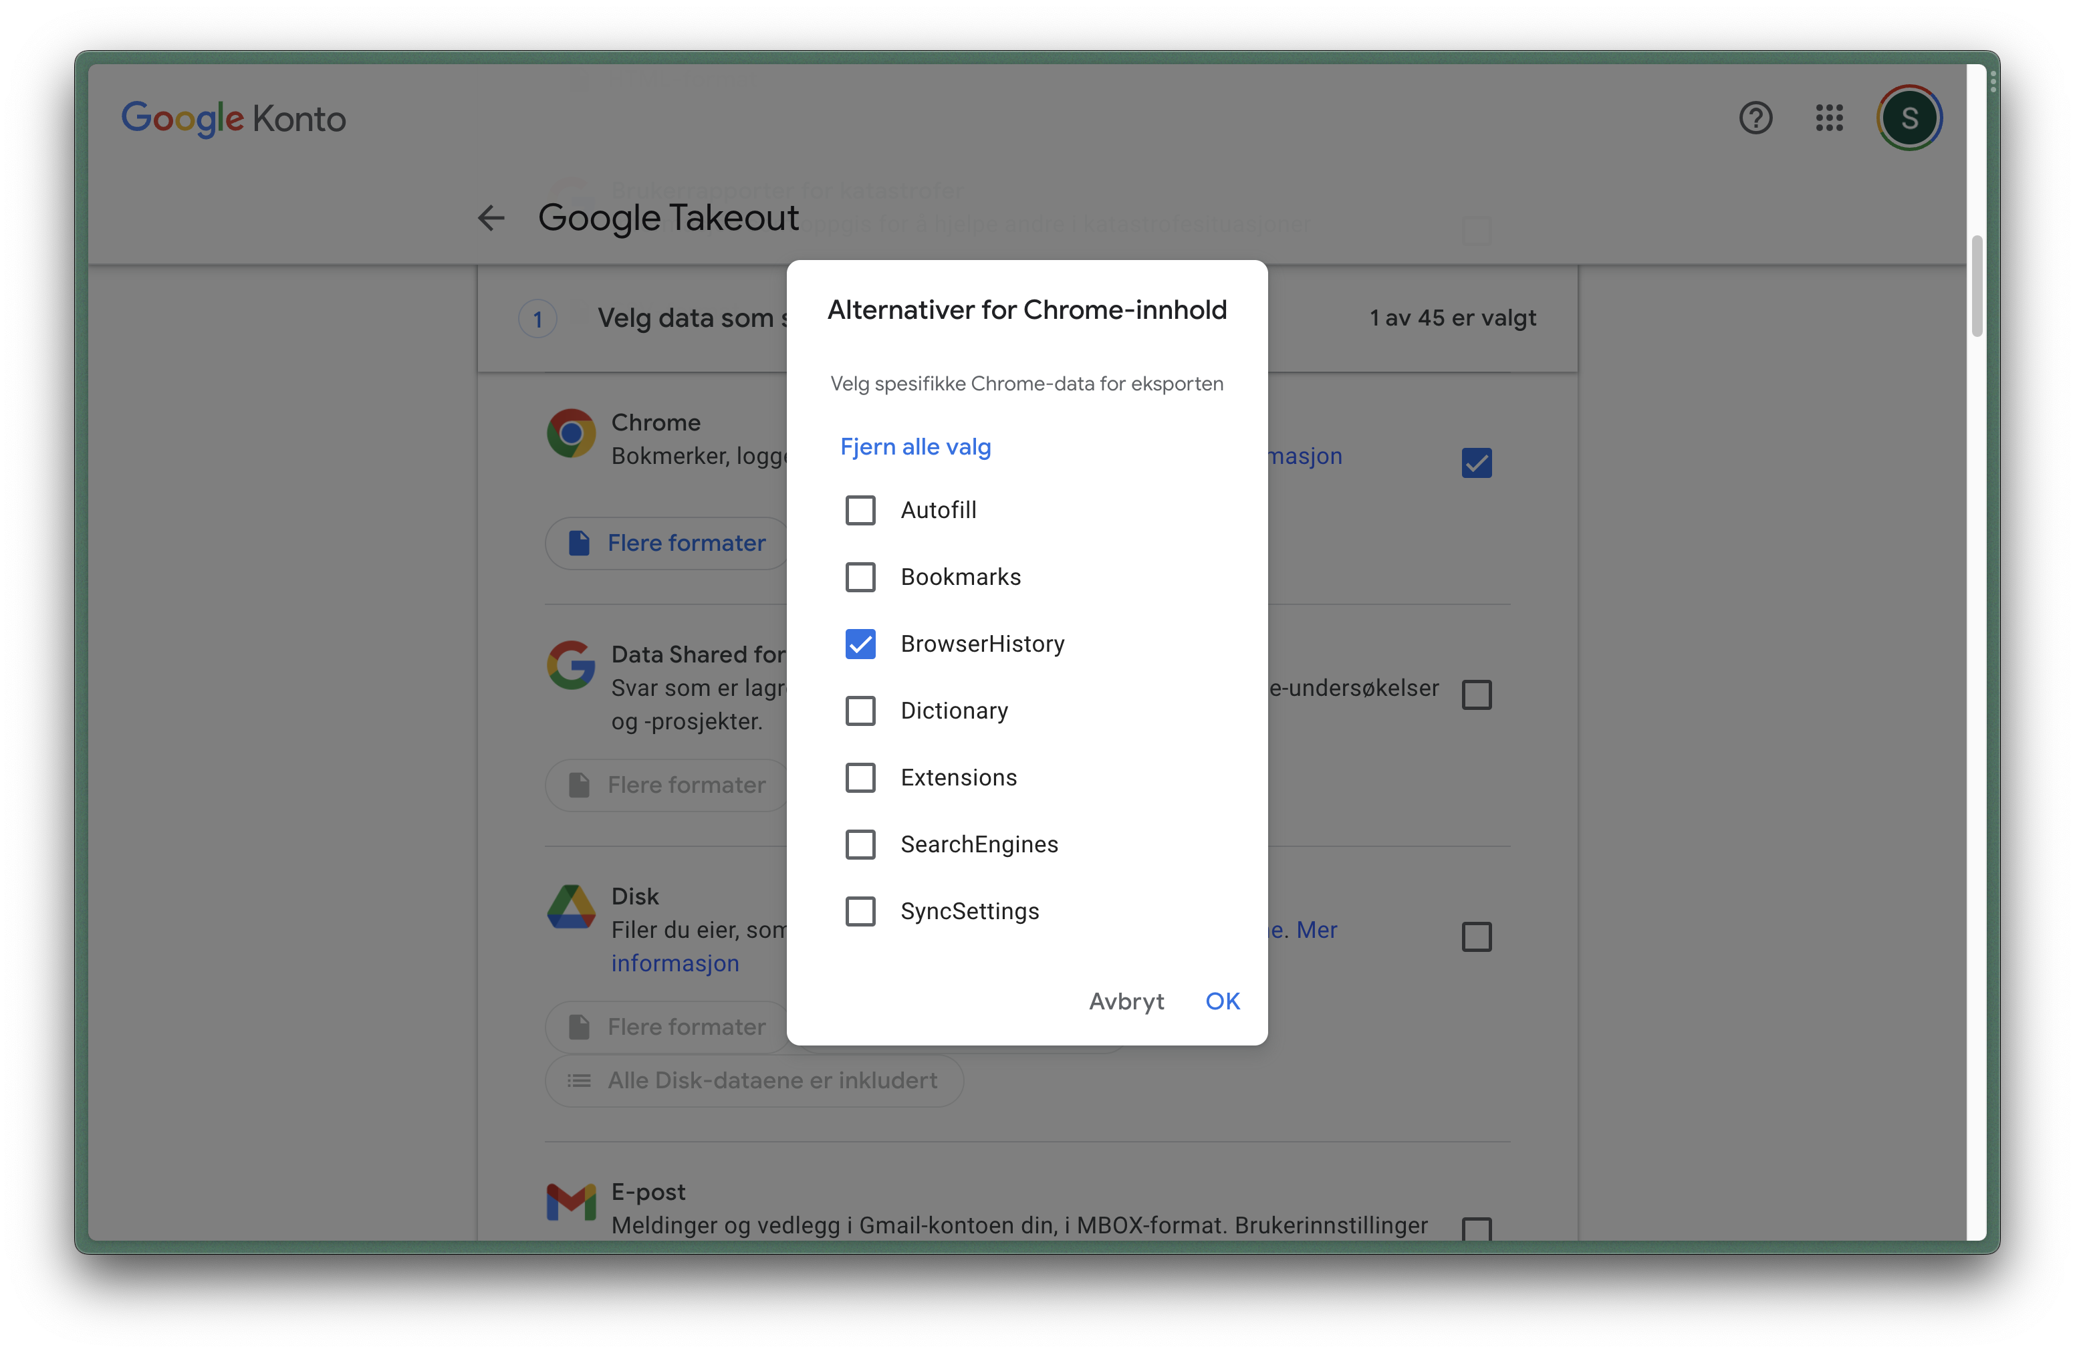The width and height of the screenshot is (2075, 1353).
Task: Click the Autofill label text
Action: (939, 510)
